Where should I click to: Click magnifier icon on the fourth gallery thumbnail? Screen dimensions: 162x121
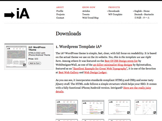[x=155, y=113]
